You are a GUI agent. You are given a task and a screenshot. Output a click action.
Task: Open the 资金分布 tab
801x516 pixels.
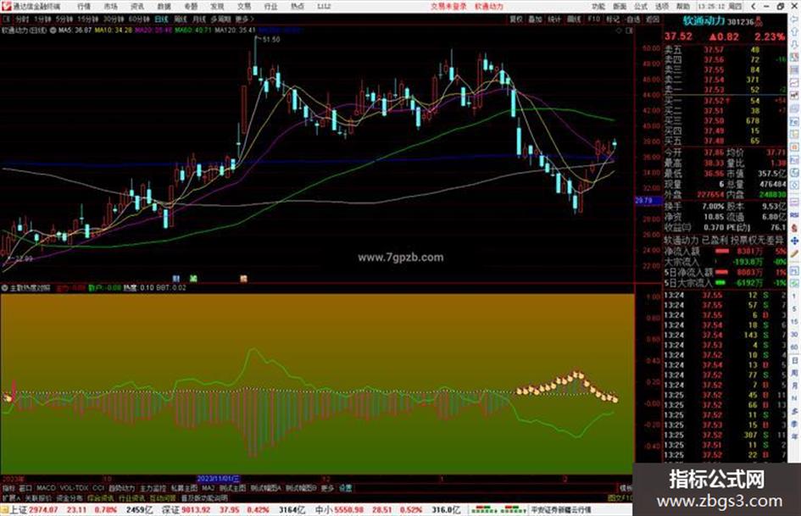tap(70, 498)
